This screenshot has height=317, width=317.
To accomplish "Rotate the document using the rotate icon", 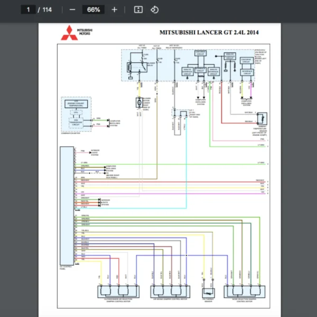I will (x=154, y=10).
